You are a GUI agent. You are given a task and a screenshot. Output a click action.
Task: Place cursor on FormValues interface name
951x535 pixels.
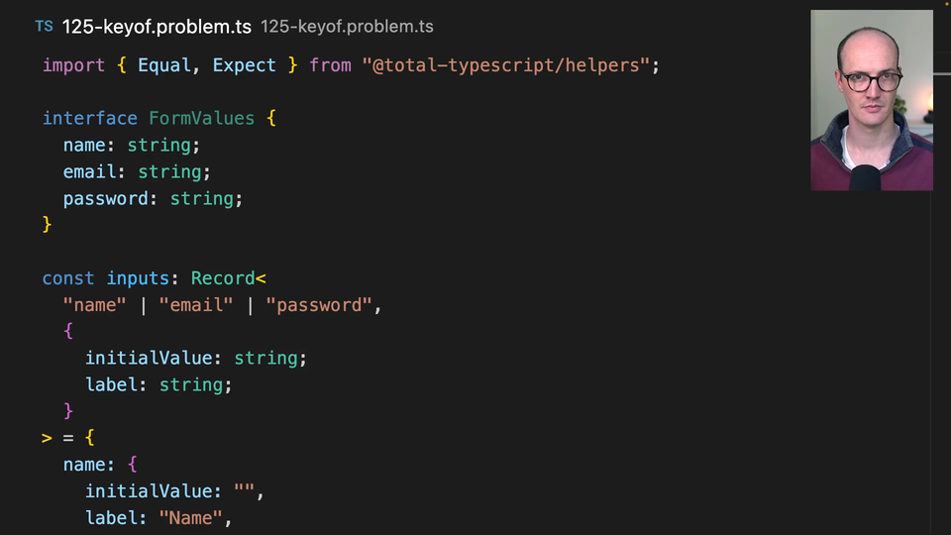(202, 118)
